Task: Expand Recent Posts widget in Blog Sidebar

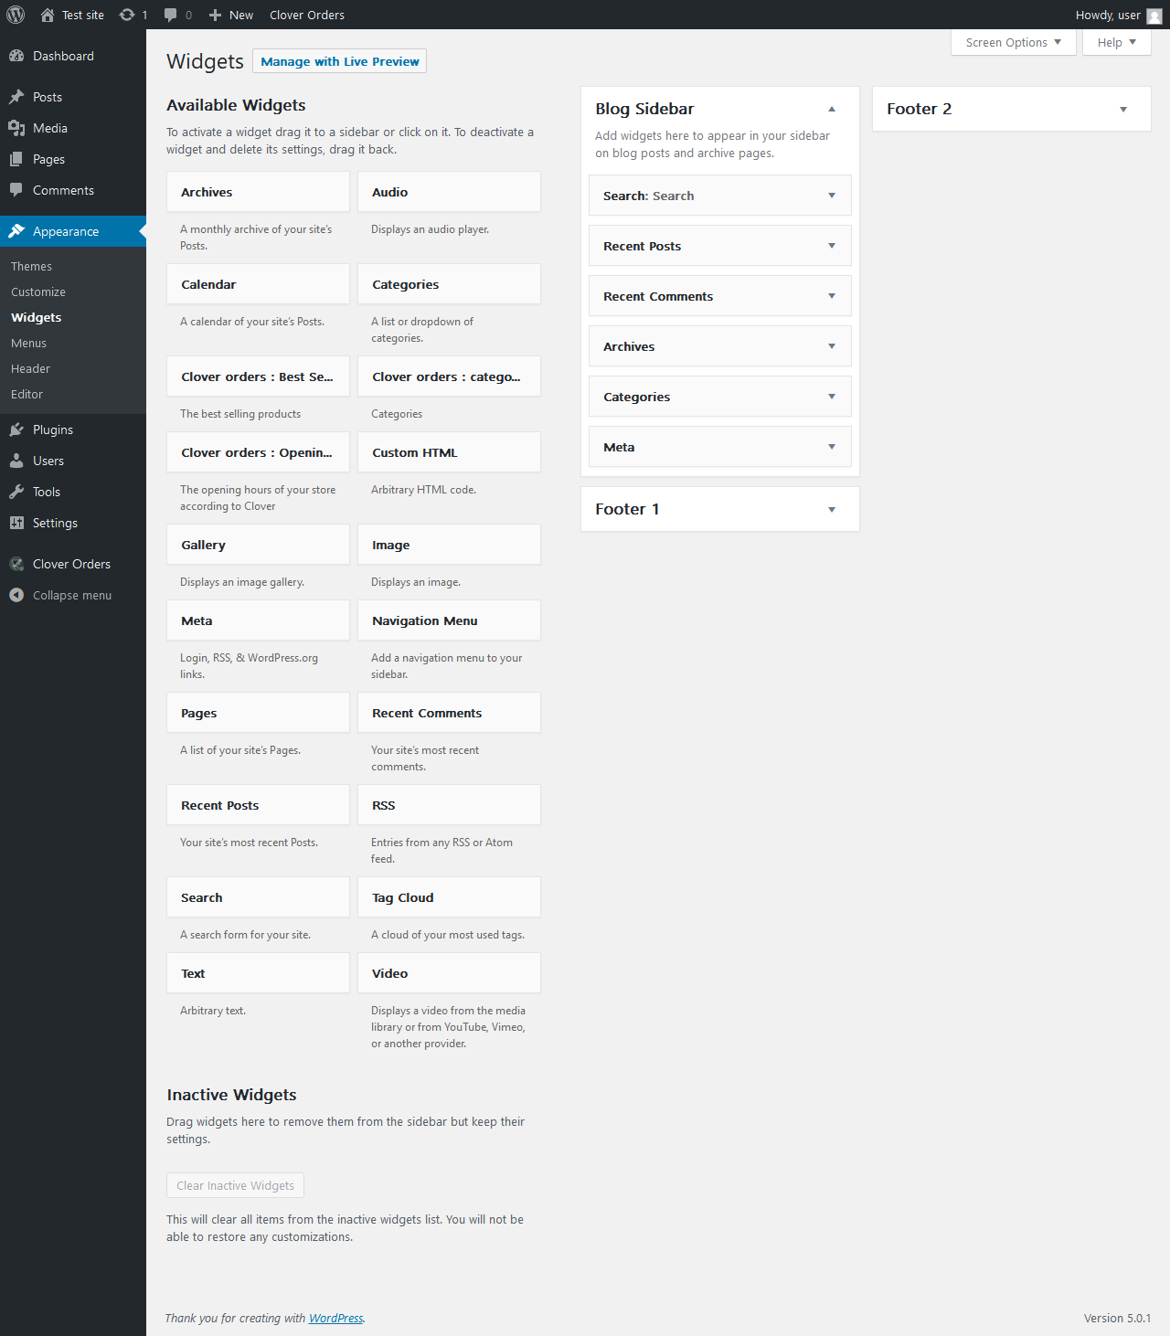Action: point(832,246)
